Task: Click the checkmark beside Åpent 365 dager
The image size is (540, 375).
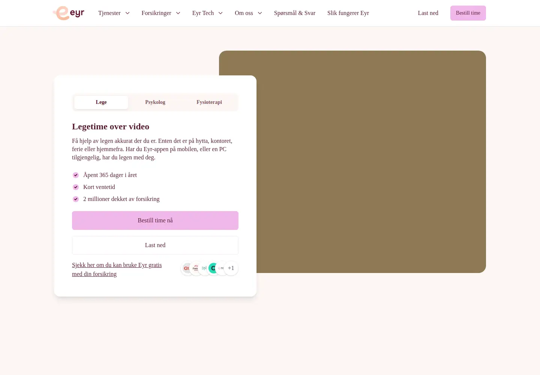Action: point(76,175)
